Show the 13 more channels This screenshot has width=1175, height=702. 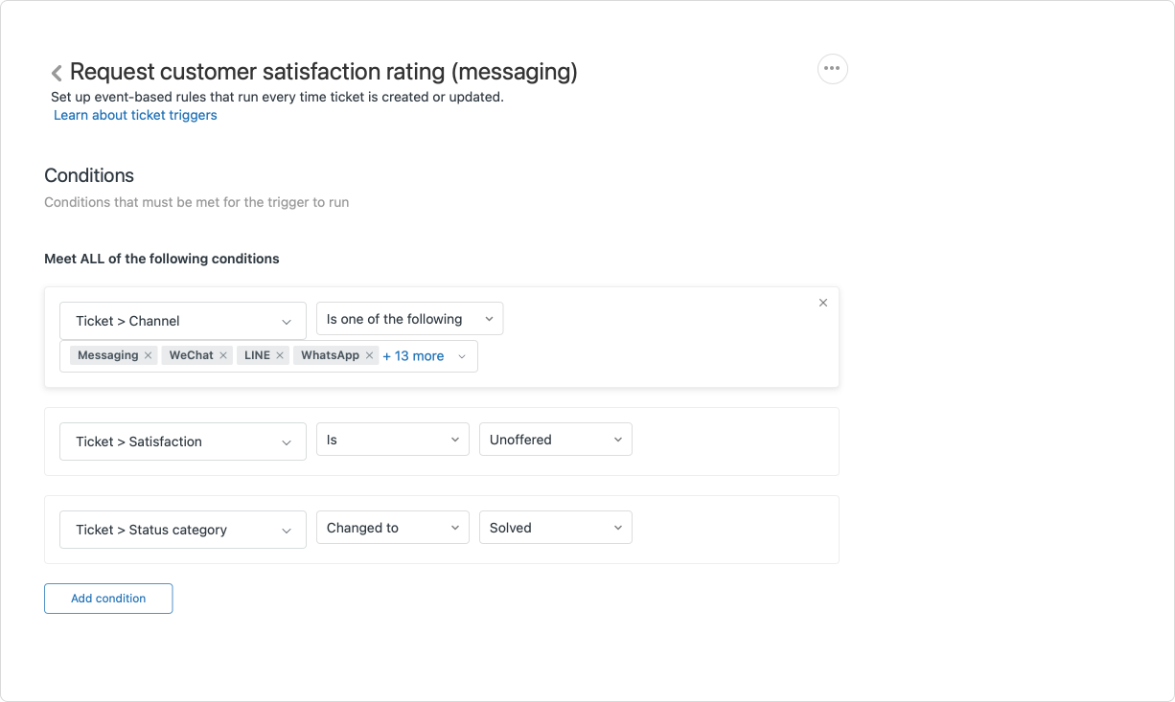click(413, 356)
